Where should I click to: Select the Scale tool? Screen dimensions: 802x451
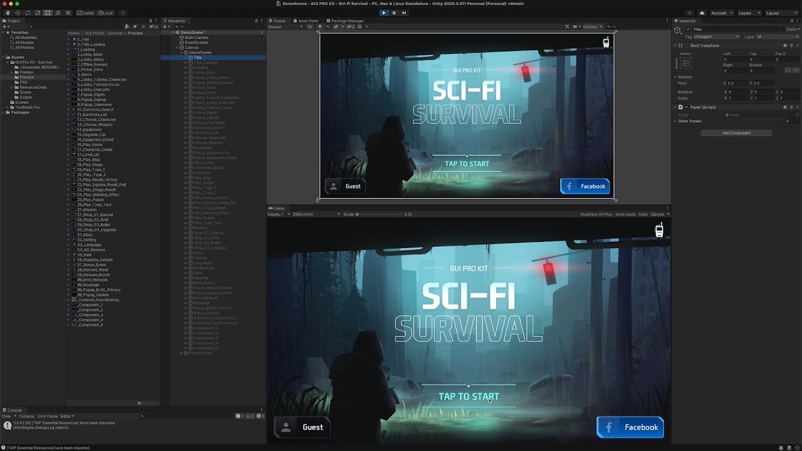point(38,13)
